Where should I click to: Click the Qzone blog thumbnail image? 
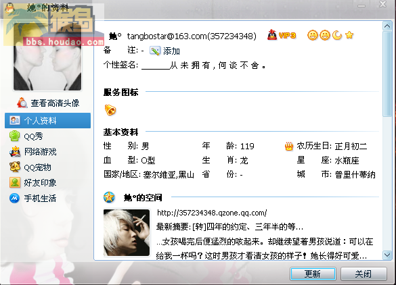tap(127, 232)
